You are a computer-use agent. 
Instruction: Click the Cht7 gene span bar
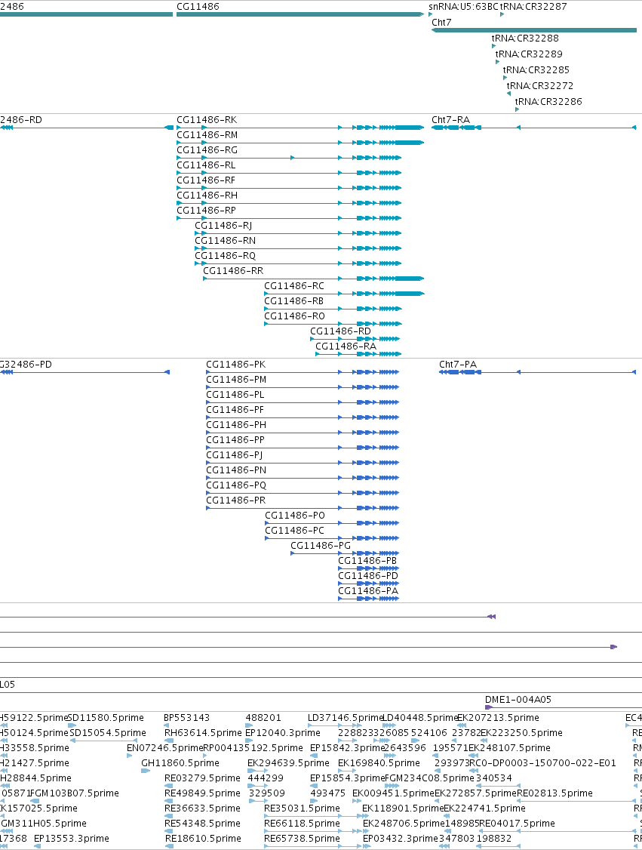[534, 30]
